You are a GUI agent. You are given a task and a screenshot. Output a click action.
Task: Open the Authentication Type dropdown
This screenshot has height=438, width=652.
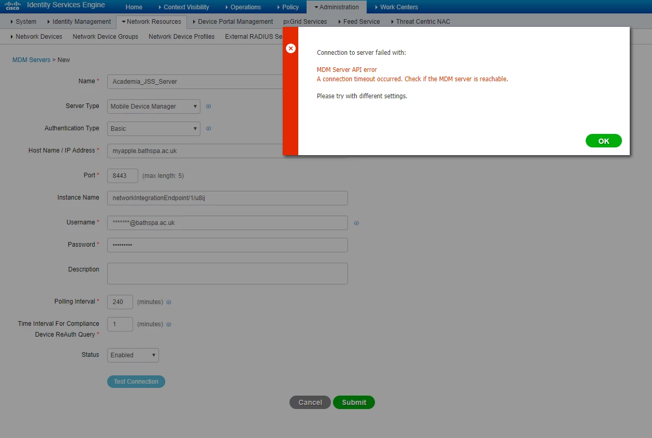click(154, 129)
